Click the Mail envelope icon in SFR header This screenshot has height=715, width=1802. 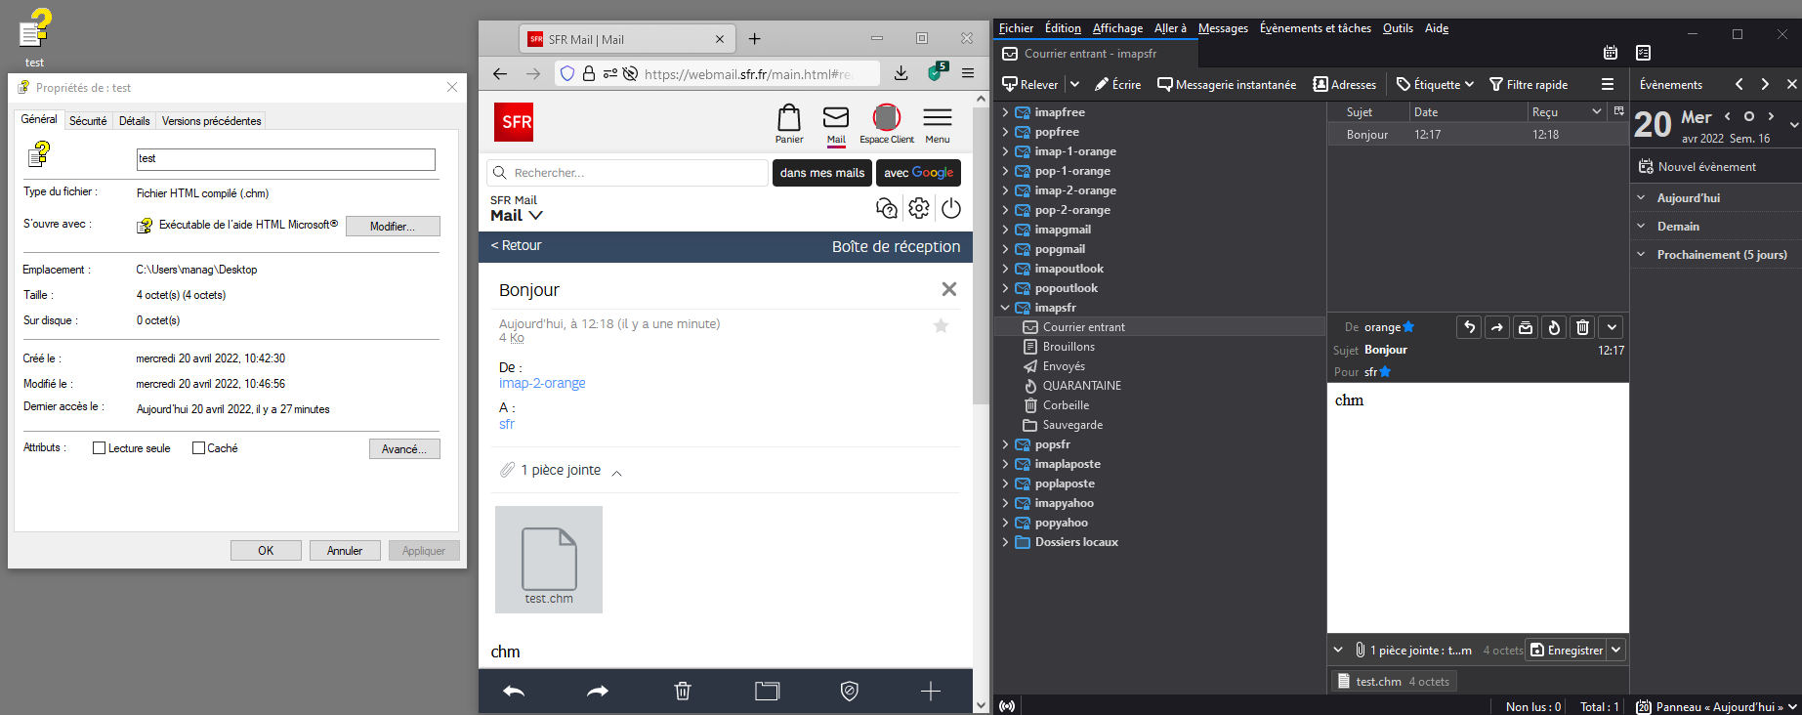(836, 118)
